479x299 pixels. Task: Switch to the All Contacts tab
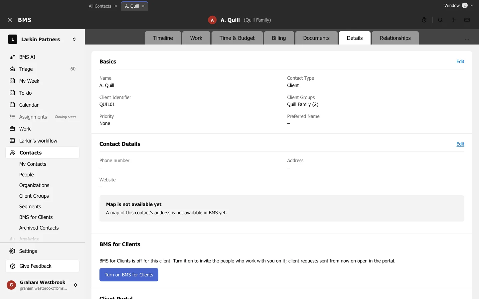coord(100,6)
